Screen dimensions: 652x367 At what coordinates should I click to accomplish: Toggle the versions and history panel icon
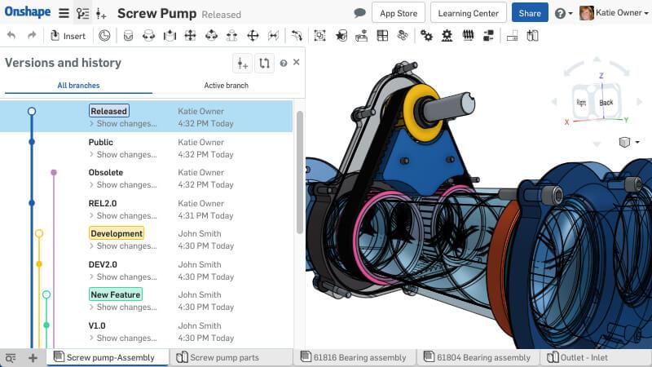pos(82,13)
